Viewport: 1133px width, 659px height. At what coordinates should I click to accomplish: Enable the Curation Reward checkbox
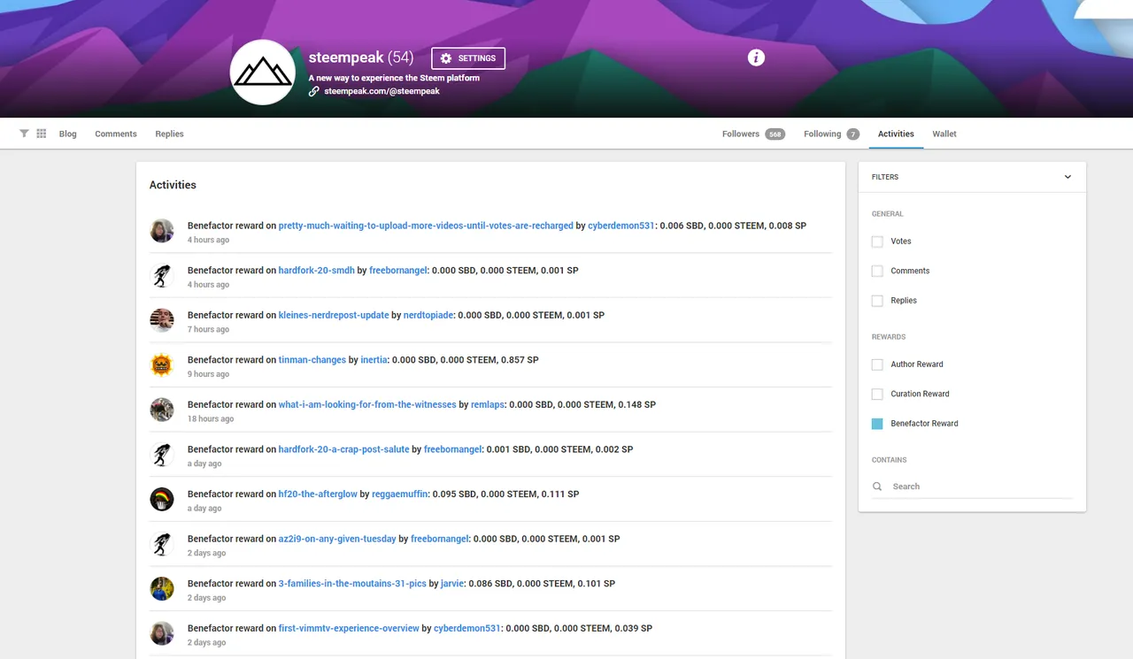click(x=877, y=394)
